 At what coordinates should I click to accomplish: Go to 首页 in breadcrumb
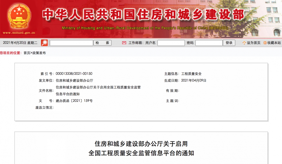[27, 53]
